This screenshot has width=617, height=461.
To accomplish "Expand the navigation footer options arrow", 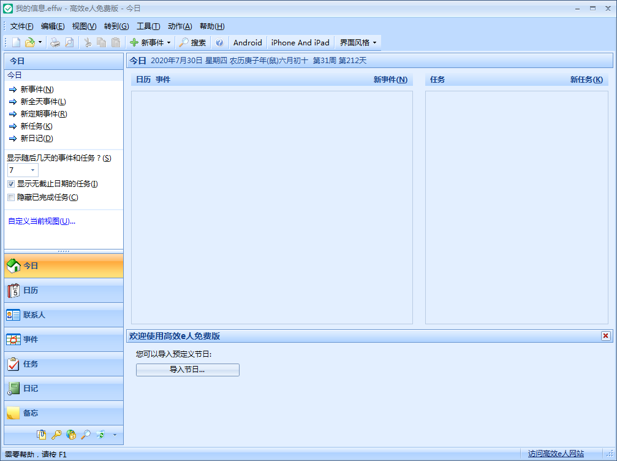I will point(115,435).
